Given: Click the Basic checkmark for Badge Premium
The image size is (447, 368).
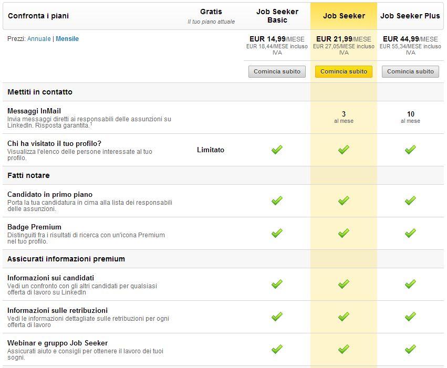Looking at the screenshot, I should tap(277, 233).
